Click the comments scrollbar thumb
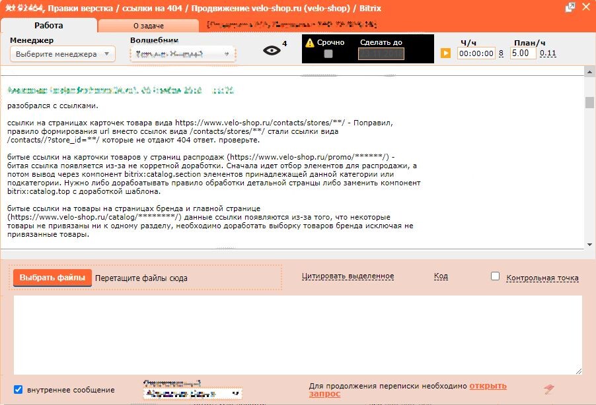 (x=589, y=102)
